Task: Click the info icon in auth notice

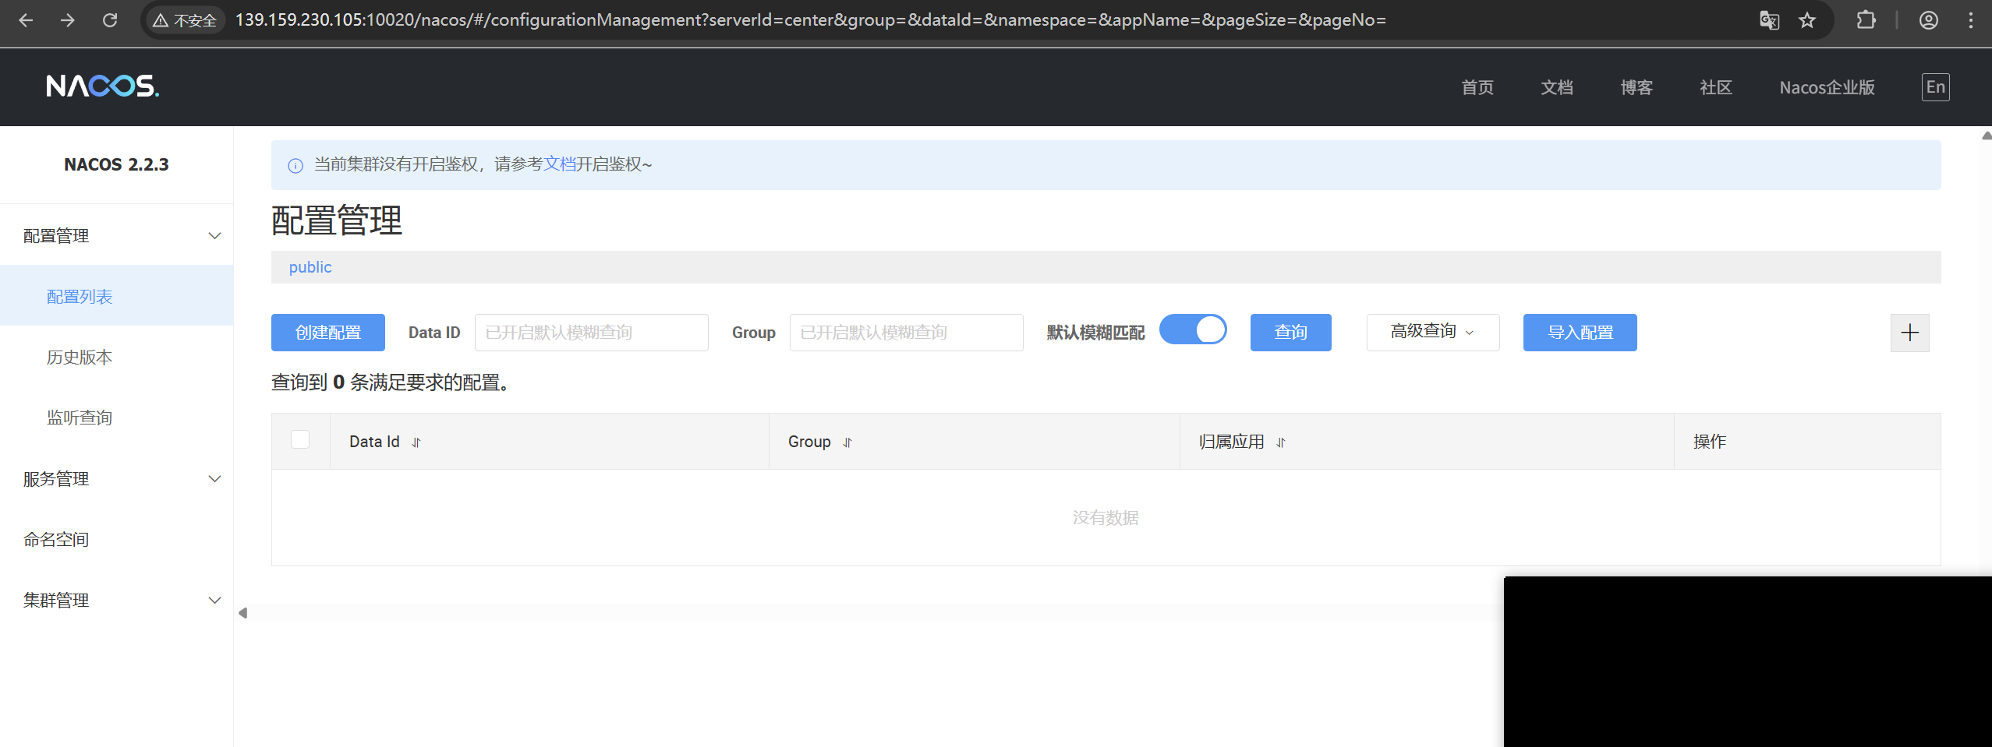Action: tap(295, 165)
